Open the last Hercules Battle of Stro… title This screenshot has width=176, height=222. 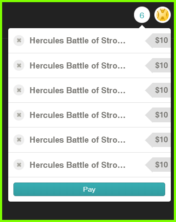point(78,165)
